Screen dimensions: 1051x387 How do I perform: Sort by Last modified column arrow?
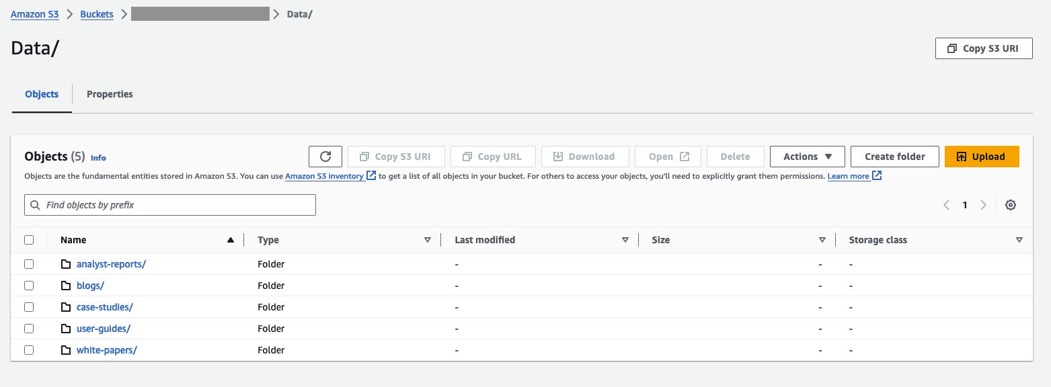pyautogui.click(x=625, y=240)
